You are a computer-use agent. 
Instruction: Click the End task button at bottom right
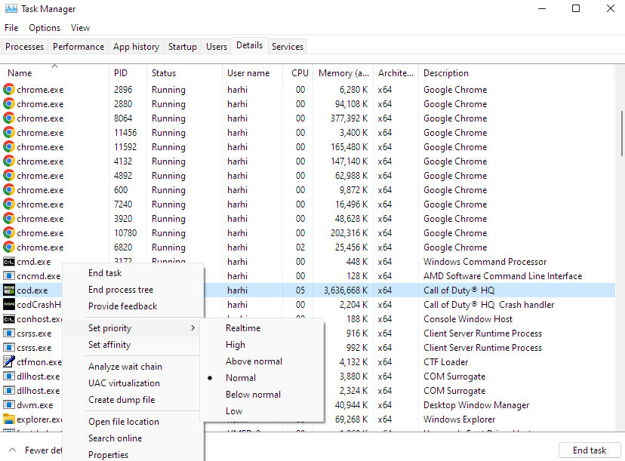pyautogui.click(x=589, y=450)
